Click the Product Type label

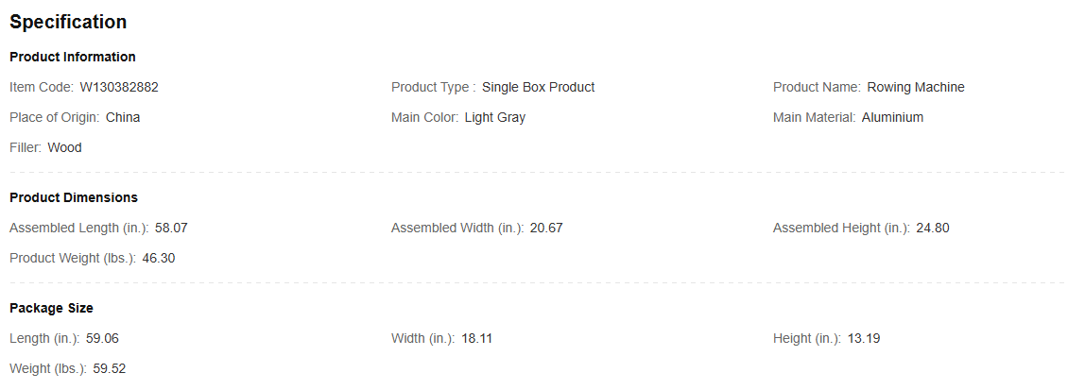coord(433,87)
